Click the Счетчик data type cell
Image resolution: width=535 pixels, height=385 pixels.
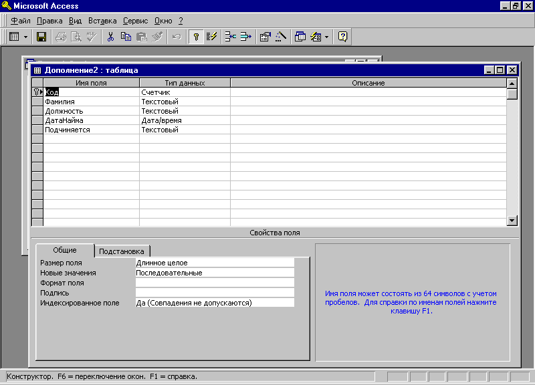click(185, 92)
